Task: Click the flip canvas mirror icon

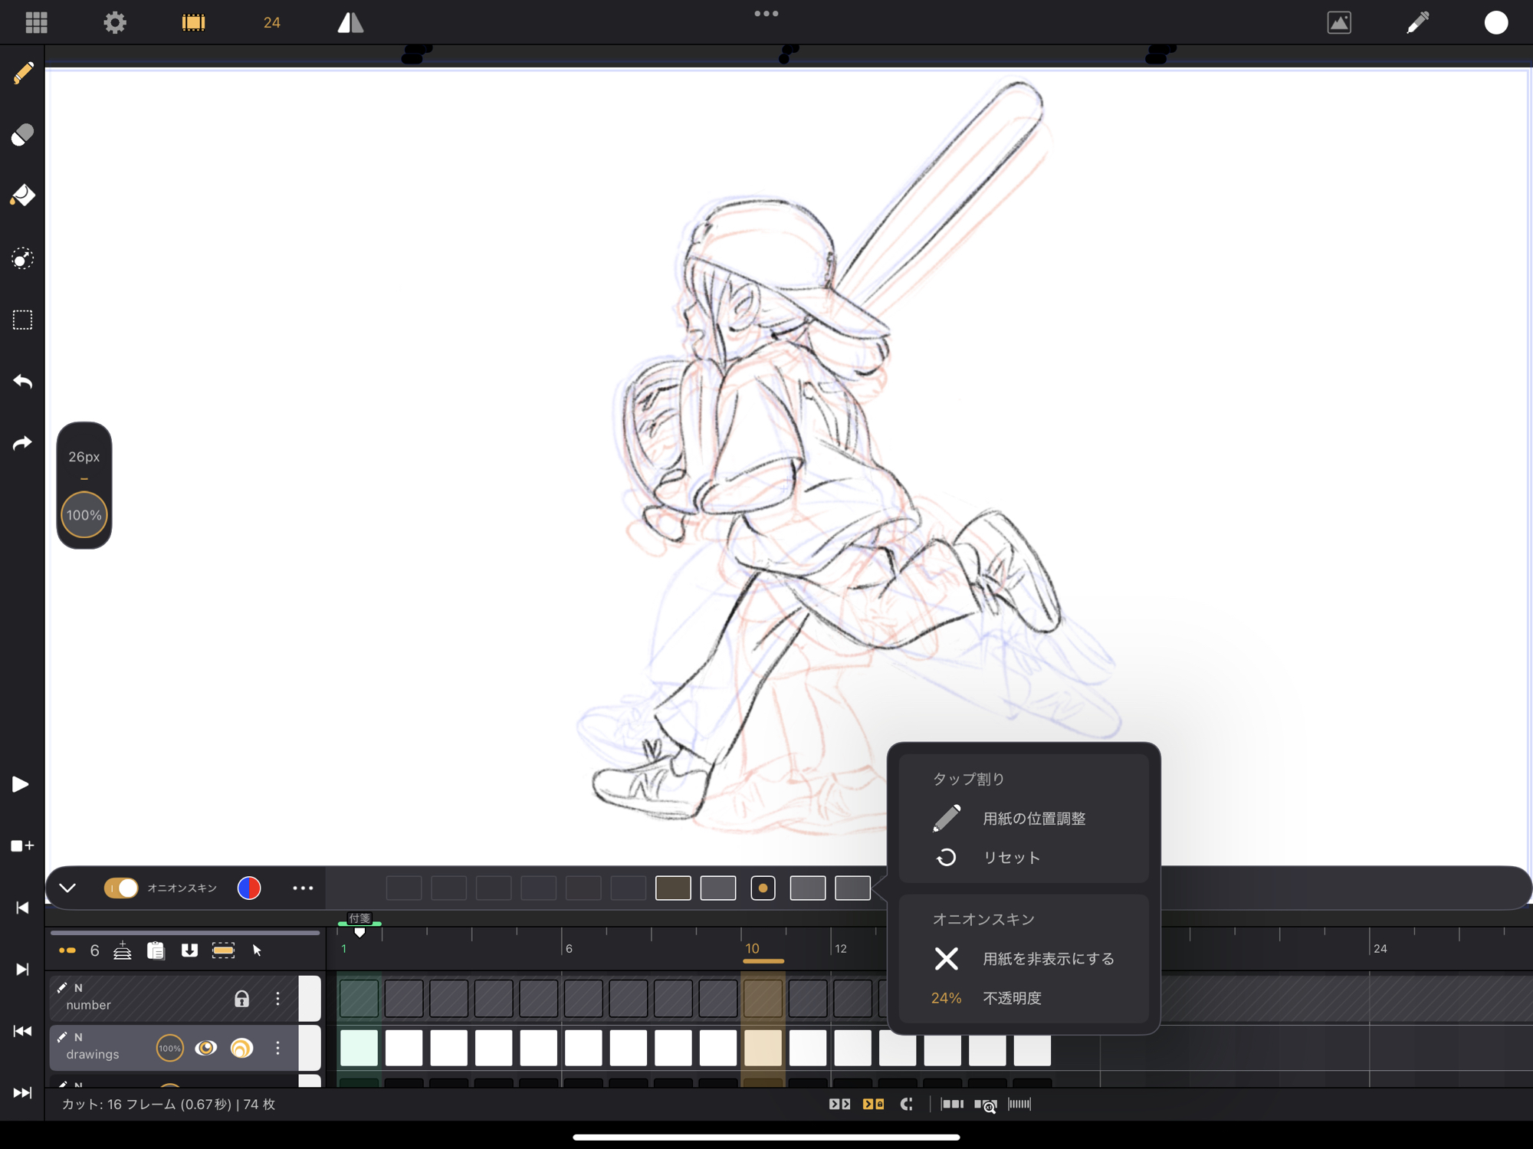Action: point(350,22)
